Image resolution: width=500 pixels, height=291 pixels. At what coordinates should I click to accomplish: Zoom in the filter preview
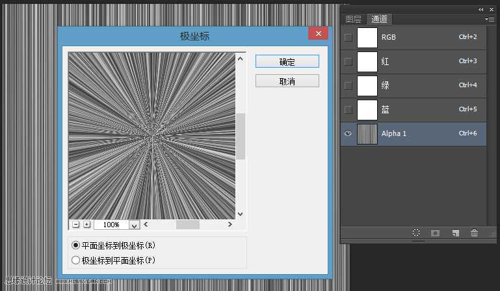(x=86, y=225)
